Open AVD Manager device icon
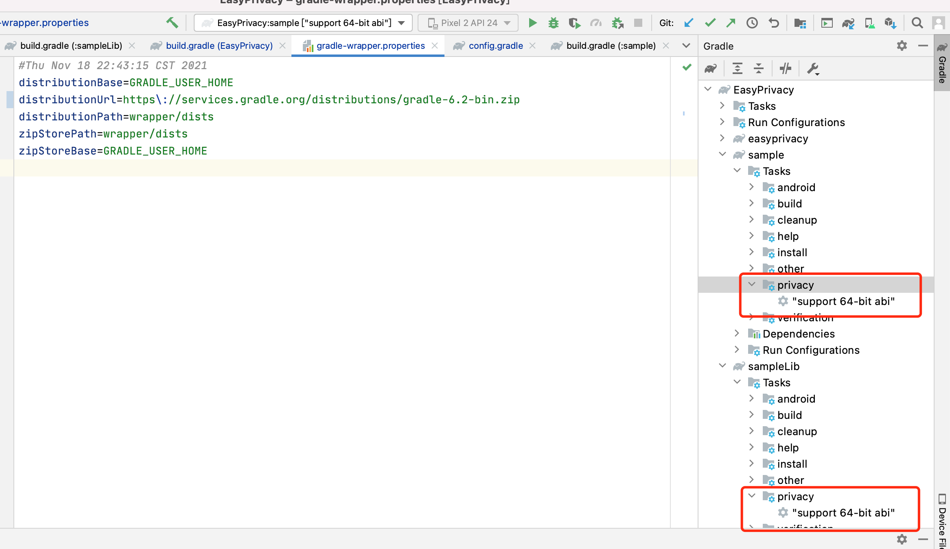The height and width of the screenshot is (549, 950). pos(869,23)
